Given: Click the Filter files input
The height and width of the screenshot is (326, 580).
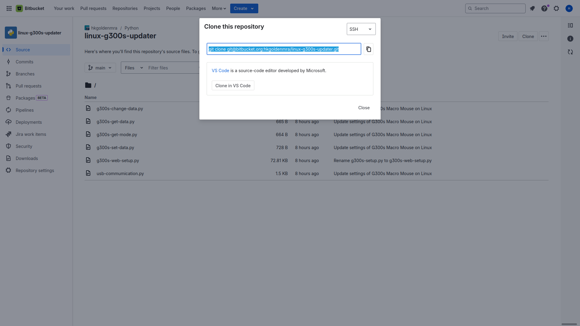Looking at the screenshot, I should coord(172,68).
